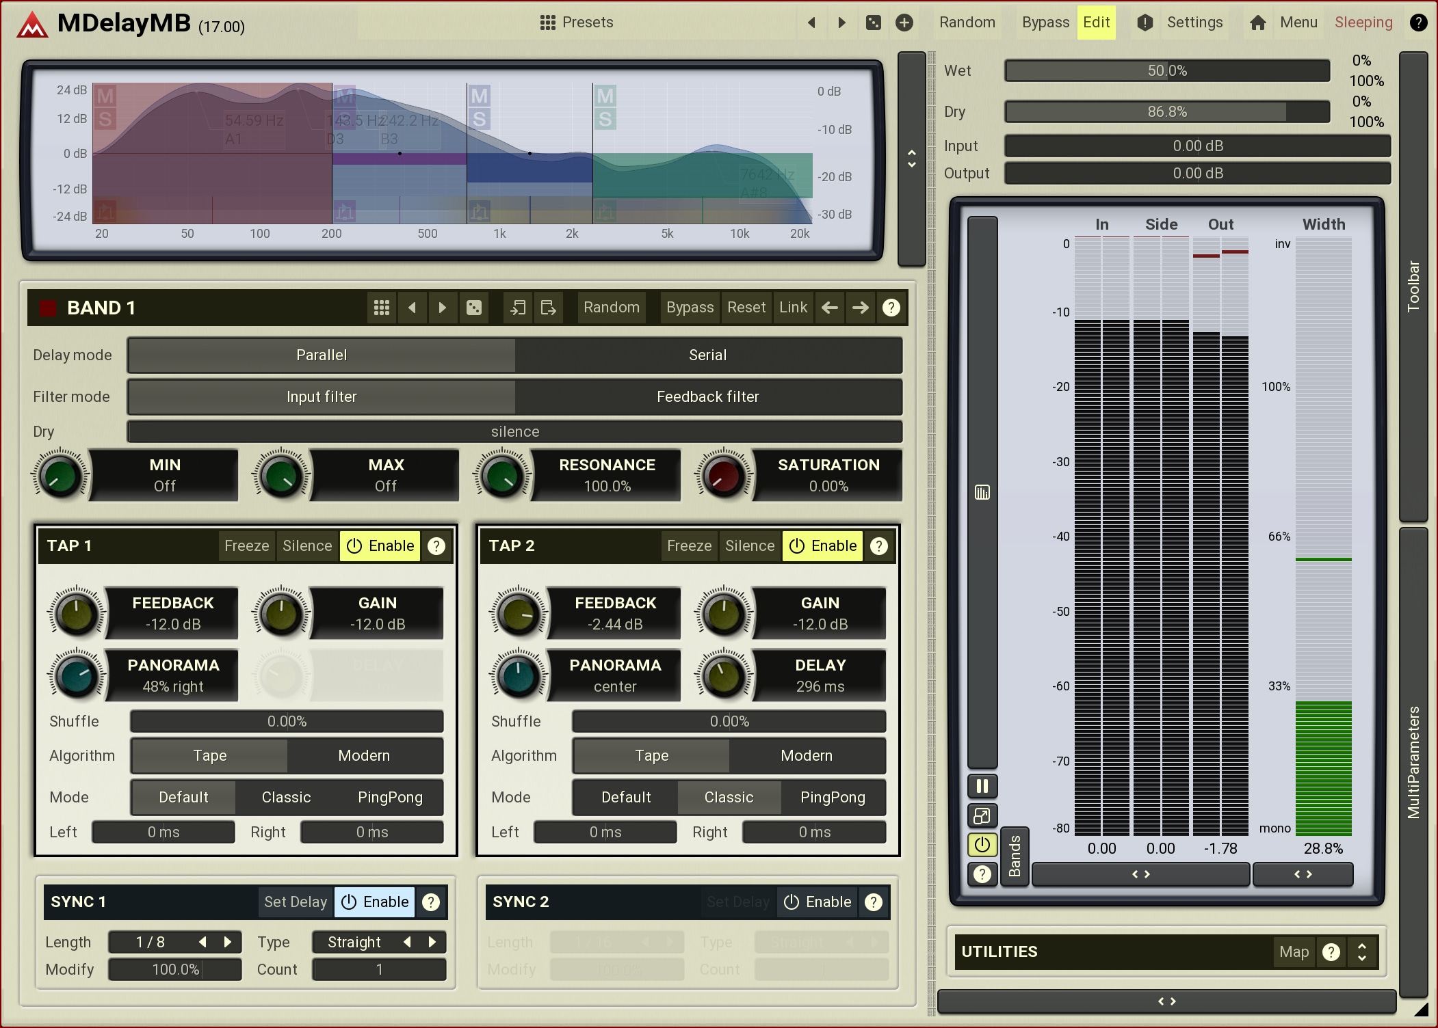The width and height of the screenshot is (1438, 1028).
Task: Open Tap 1 help question icon
Action: (x=436, y=546)
